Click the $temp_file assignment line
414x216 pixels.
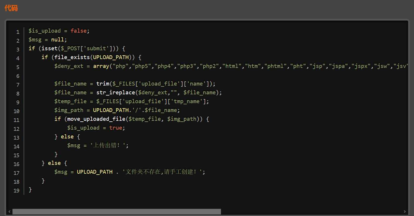(132, 101)
